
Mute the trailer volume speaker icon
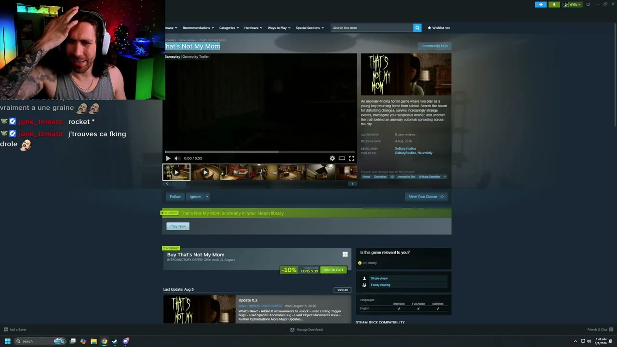tap(177, 158)
